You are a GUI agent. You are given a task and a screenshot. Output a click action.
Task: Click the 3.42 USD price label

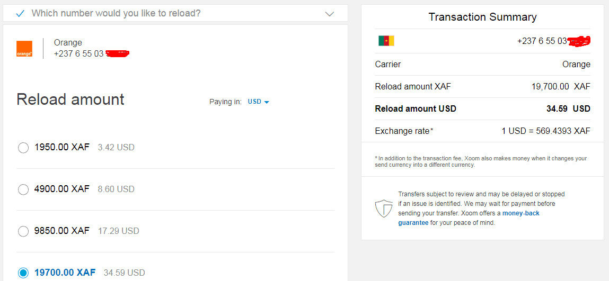pos(116,148)
